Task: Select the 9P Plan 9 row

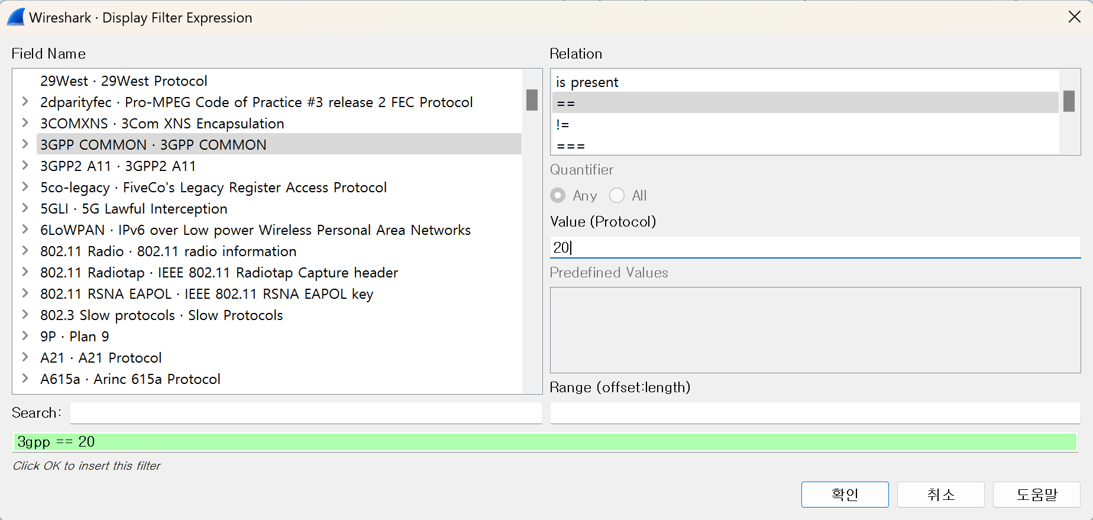Action: tap(279, 336)
